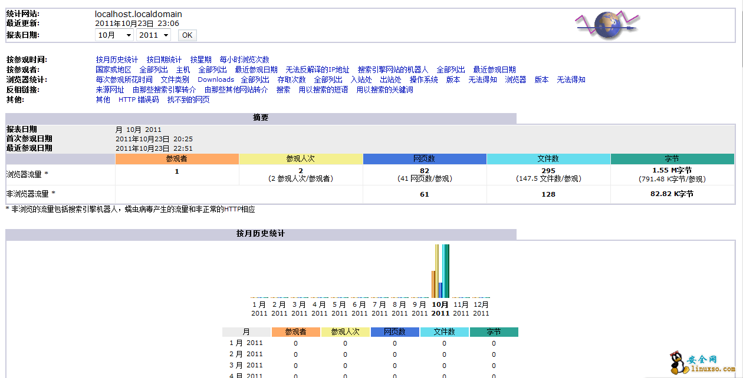Go to the 按日期统计 report
This screenshot has width=743, height=378.
pos(164,59)
